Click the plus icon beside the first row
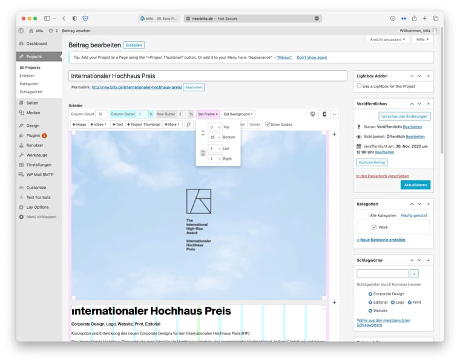 (x=334, y=134)
